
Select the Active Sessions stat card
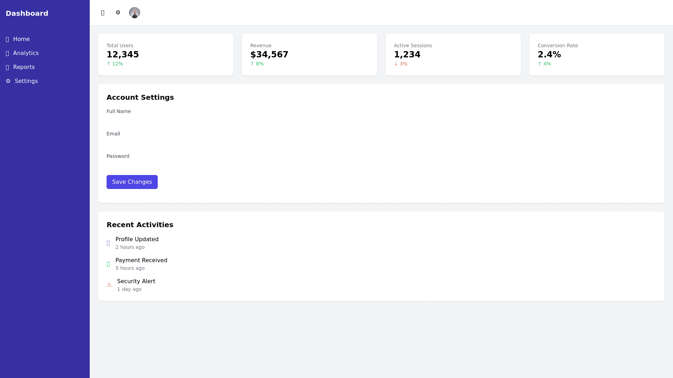pos(453,55)
